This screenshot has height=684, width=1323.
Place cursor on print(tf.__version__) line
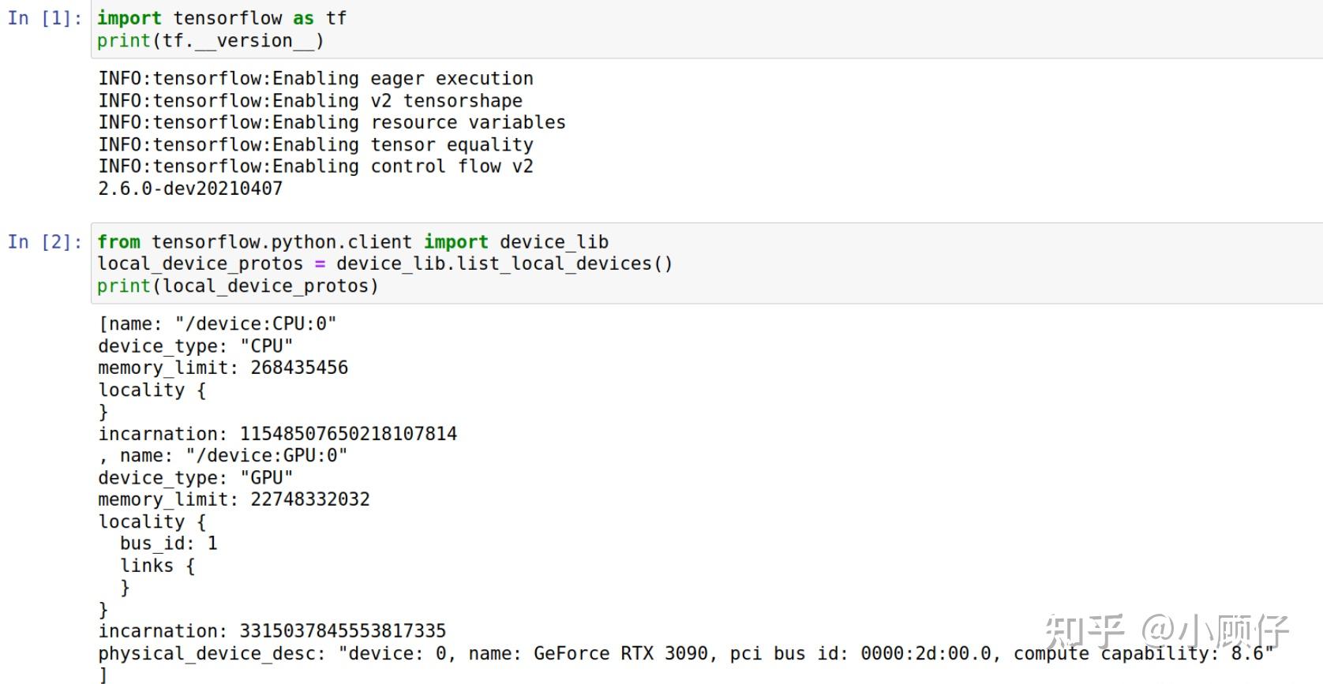210,40
